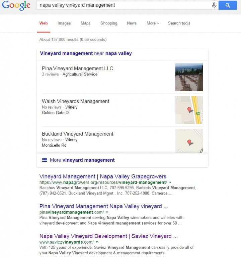Click the www.saviezvineyards.com green URL text

67,242
